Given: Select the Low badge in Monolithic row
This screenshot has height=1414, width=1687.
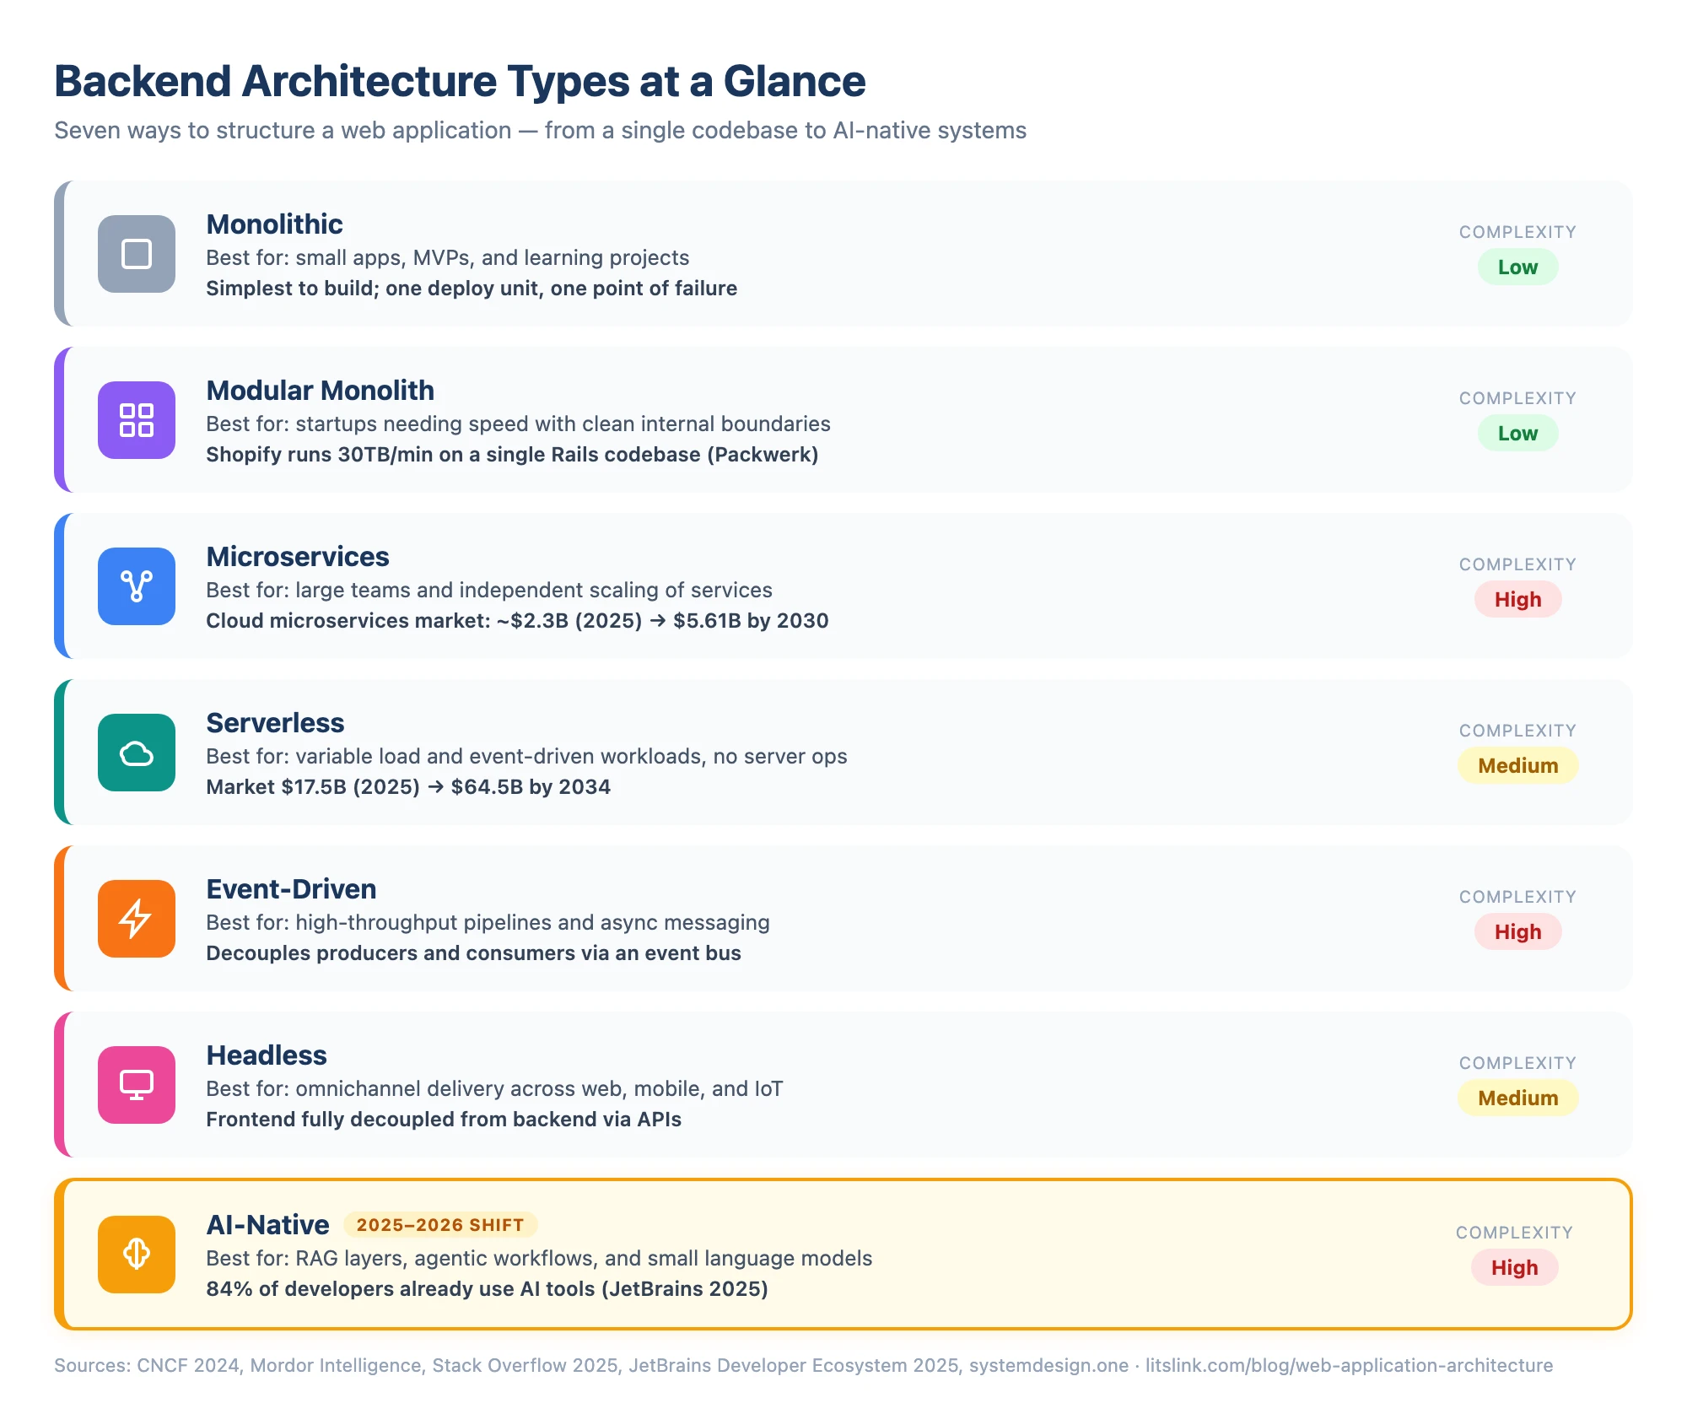Looking at the screenshot, I should pyautogui.click(x=1517, y=267).
